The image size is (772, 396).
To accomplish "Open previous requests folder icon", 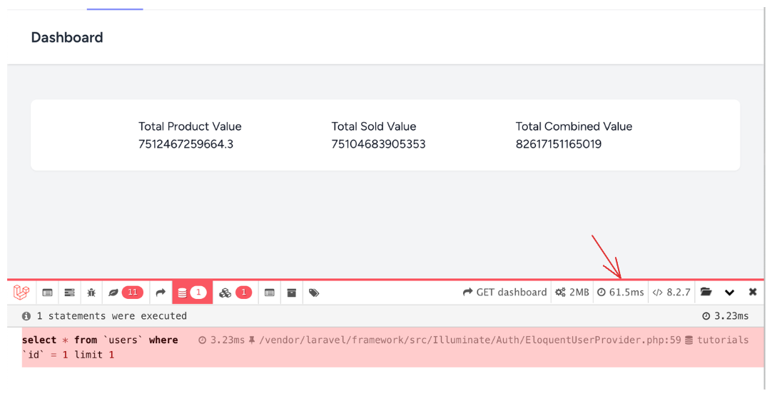I will point(706,292).
